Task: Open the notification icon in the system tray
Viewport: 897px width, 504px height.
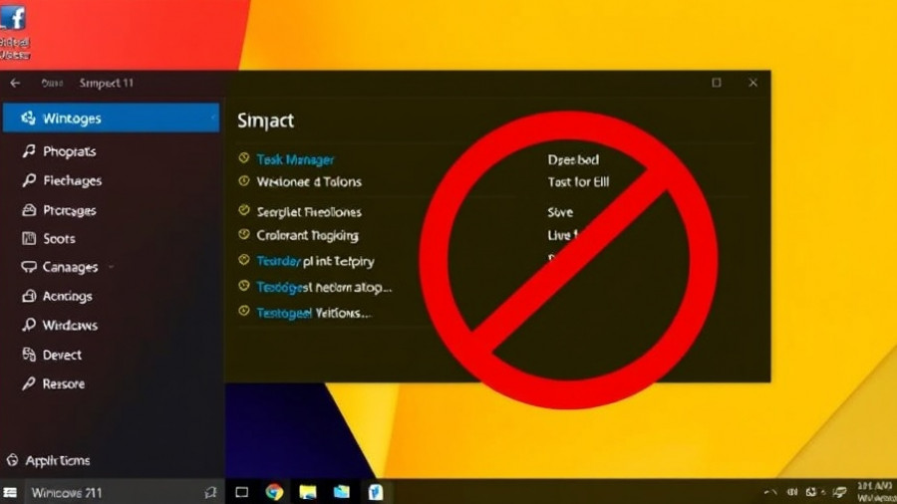Action: (840, 492)
